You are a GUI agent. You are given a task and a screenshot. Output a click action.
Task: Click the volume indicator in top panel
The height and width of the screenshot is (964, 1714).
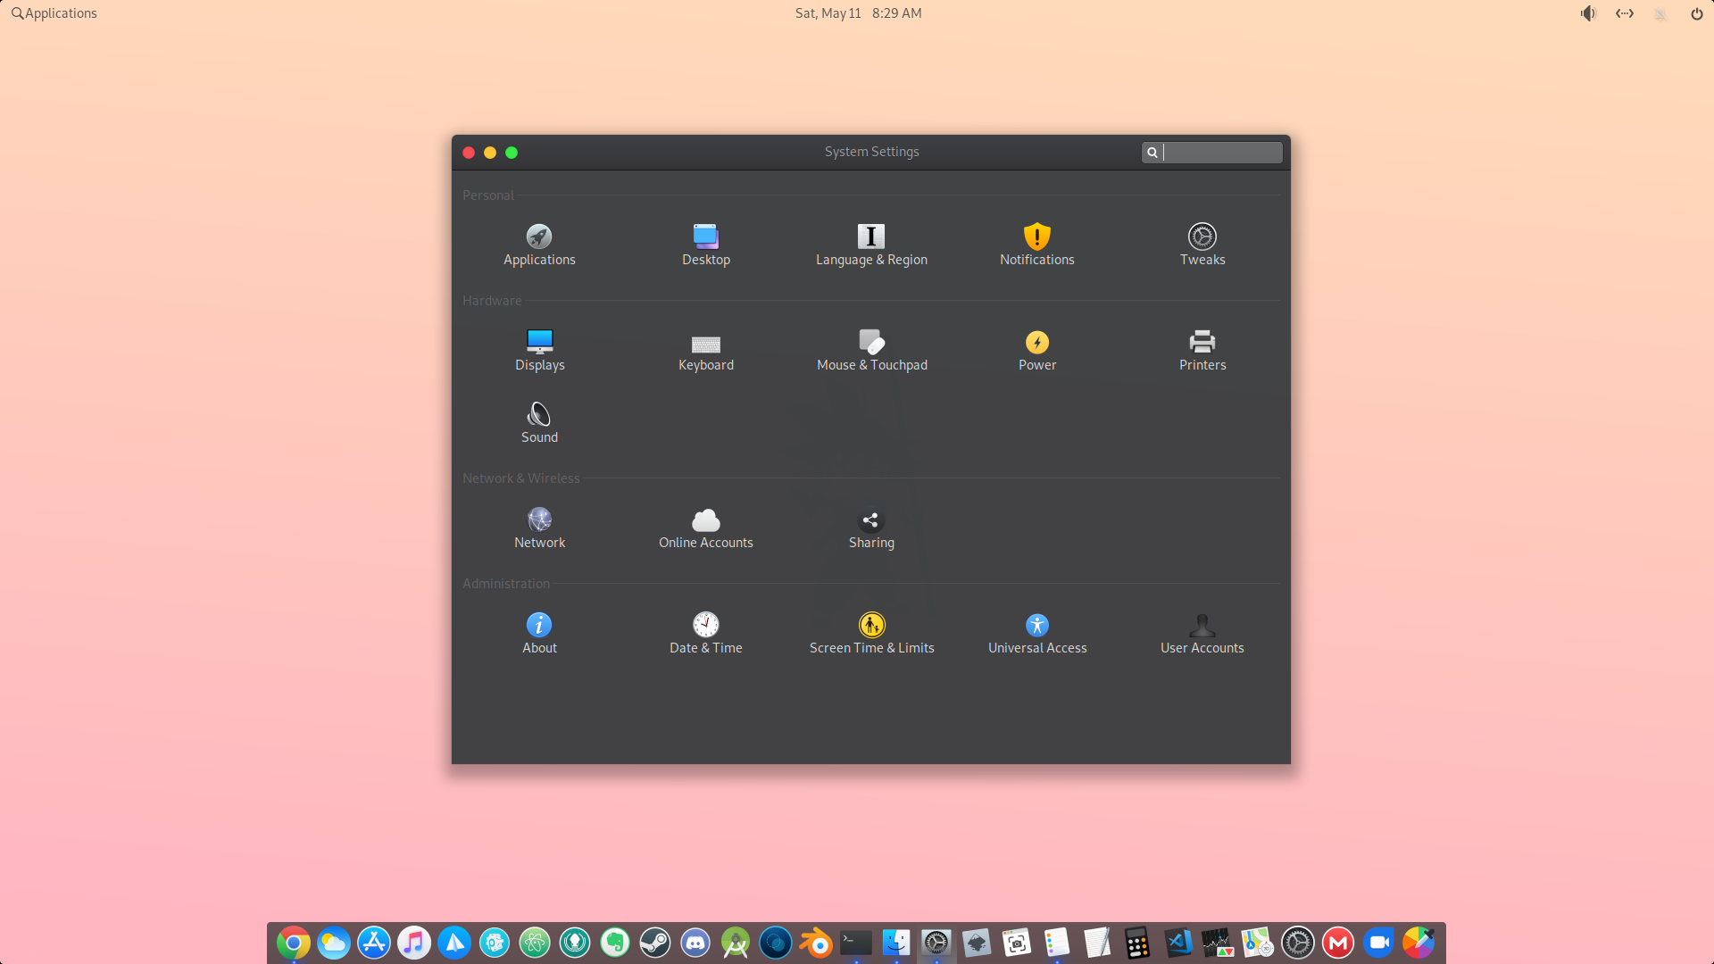pyautogui.click(x=1588, y=13)
